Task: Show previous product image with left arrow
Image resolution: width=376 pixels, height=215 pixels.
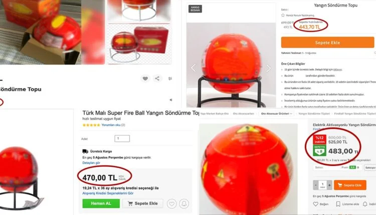Action: (194, 68)
